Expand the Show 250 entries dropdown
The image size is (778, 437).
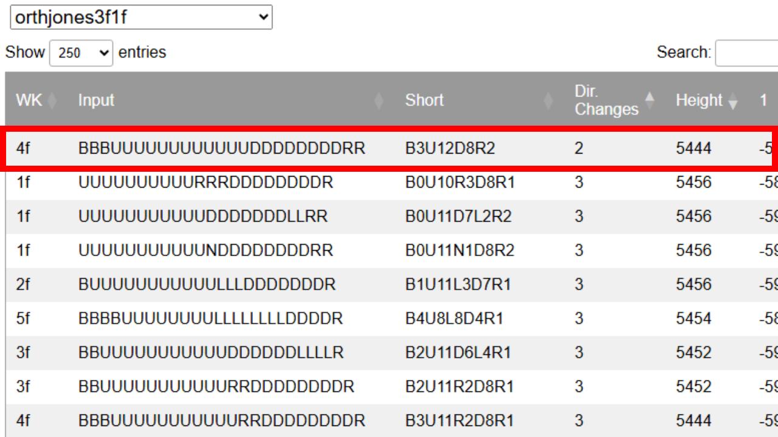click(81, 53)
